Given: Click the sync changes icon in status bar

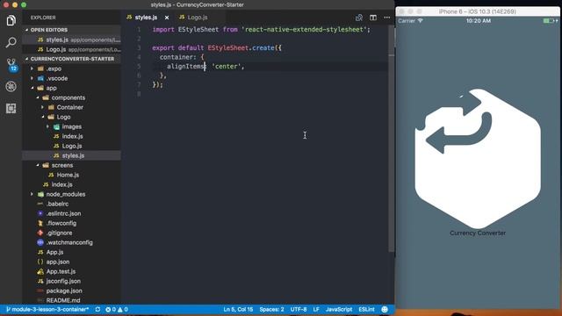Looking at the screenshot, I should 97,309.
